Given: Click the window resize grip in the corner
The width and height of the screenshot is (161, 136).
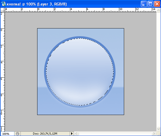Looking at the screenshot, I should [x=159, y=134].
